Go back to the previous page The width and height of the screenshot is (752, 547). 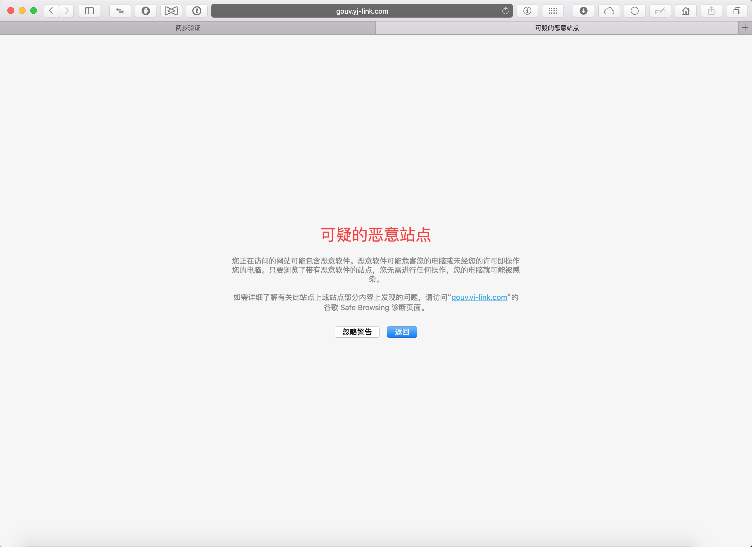[x=51, y=11]
